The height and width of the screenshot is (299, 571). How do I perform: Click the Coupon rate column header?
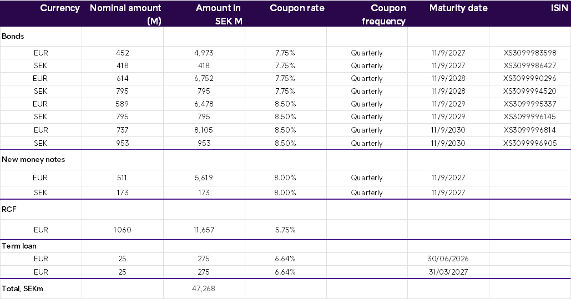click(x=297, y=8)
